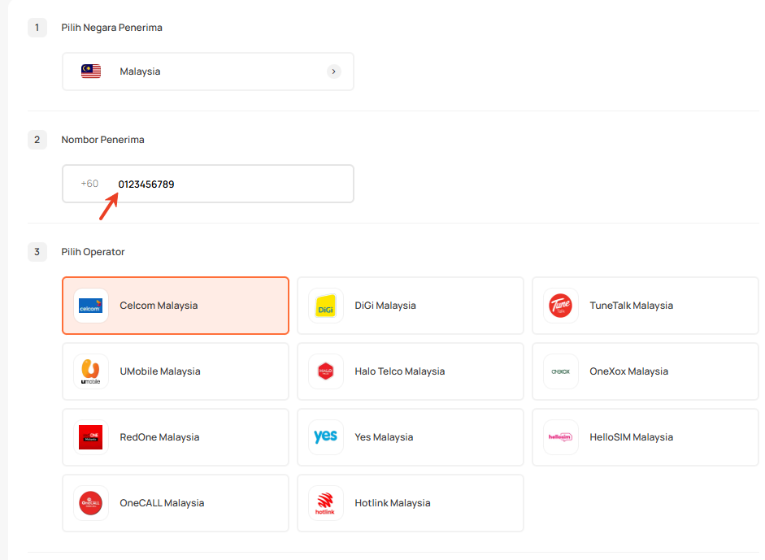The height and width of the screenshot is (560, 765).
Task: Click the Yes logo icon
Action: tap(325, 438)
